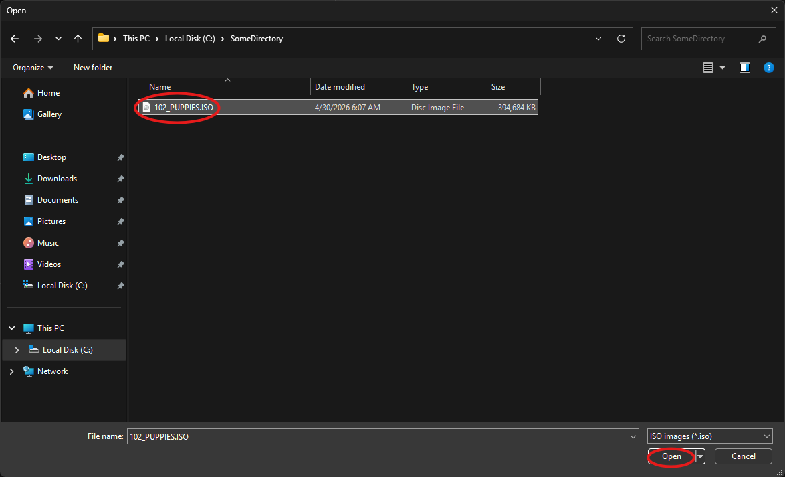Open recent locations chevron
The width and height of the screenshot is (785, 477).
58,39
